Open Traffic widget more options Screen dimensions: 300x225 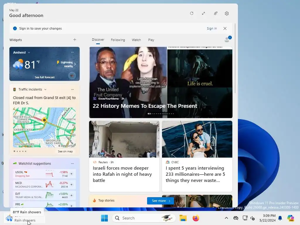[72, 89]
